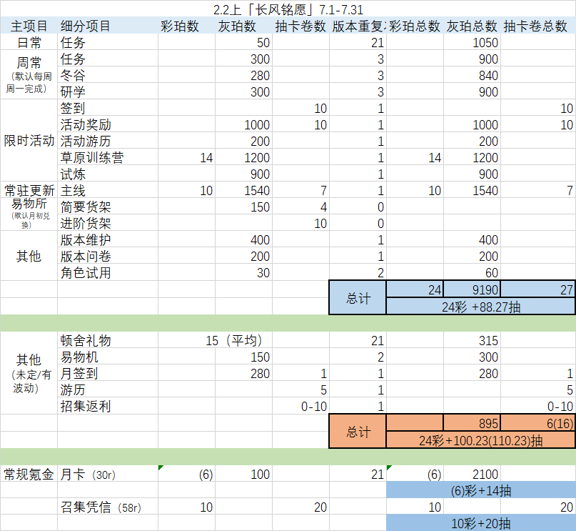Select the '主线' cell
Image resolution: width=576 pixels, height=531 pixels.
[108, 190]
